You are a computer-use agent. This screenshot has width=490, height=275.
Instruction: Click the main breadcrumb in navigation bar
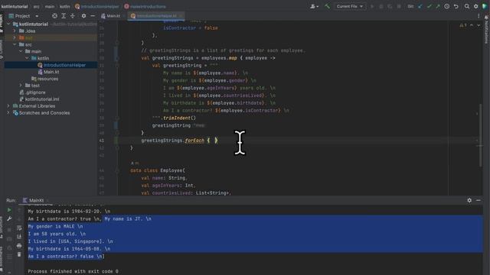(x=49, y=6)
